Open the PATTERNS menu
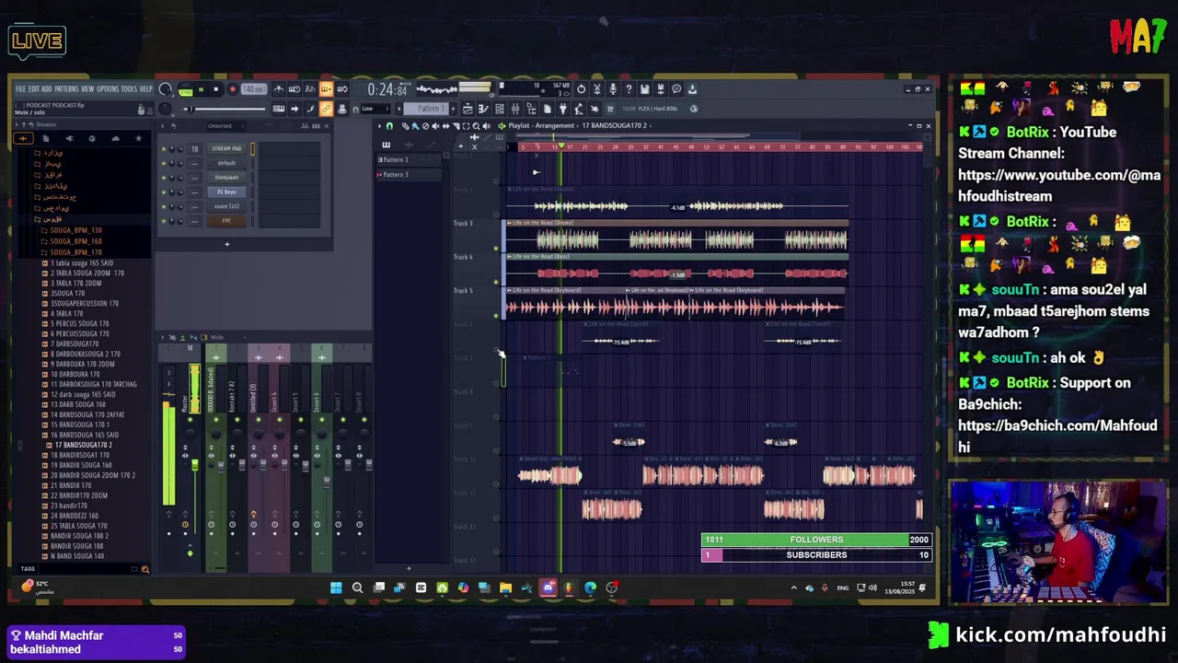 pos(66,89)
